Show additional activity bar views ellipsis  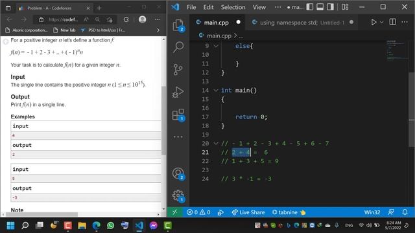(178, 137)
